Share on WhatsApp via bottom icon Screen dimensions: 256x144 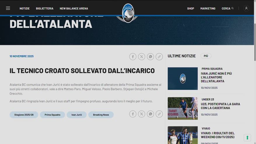tap(150, 114)
